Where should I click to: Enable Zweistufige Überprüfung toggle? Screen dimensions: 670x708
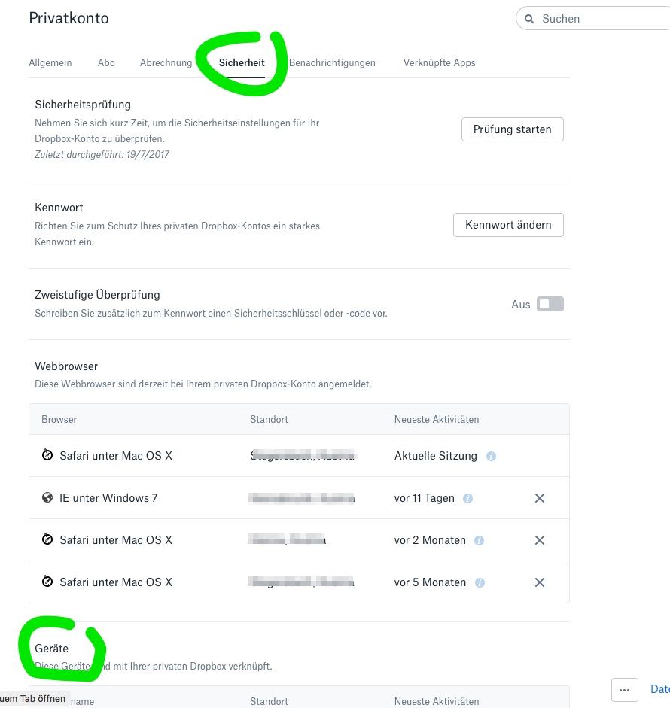pos(550,305)
